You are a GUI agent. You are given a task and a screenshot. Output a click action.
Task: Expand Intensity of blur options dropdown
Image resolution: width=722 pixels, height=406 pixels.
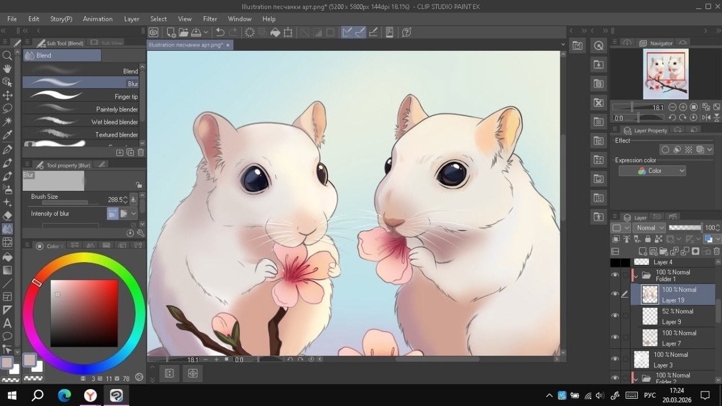coord(132,213)
